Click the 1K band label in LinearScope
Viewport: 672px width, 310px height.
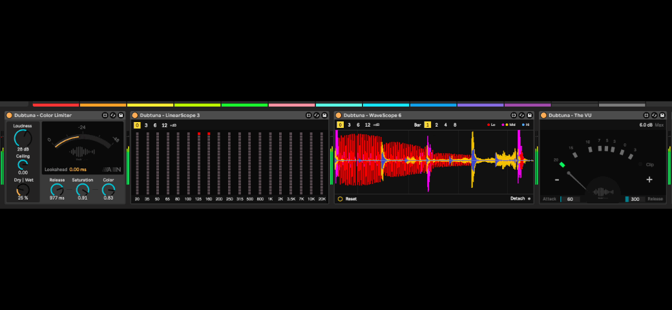pos(271,199)
